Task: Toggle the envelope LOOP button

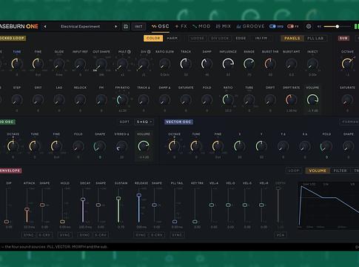Action: pyautogui.click(x=294, y=171)
